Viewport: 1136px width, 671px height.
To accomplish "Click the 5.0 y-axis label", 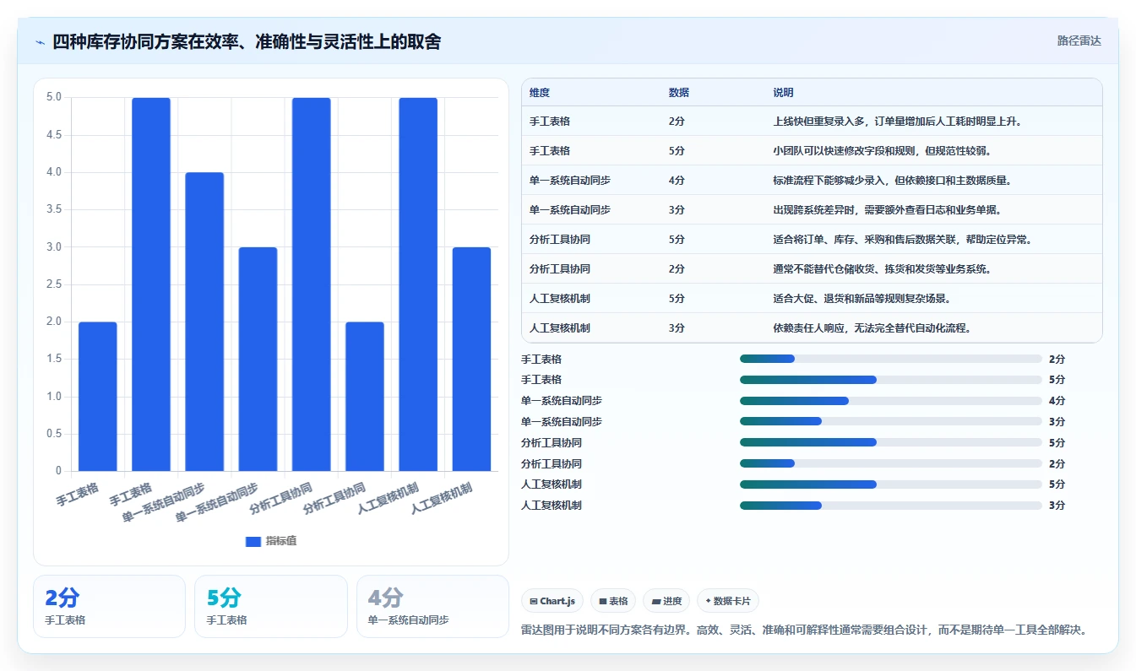I will (54, 97).
